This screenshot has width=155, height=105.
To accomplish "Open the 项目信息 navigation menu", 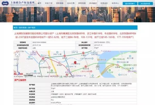I will [x=60, y=3].
